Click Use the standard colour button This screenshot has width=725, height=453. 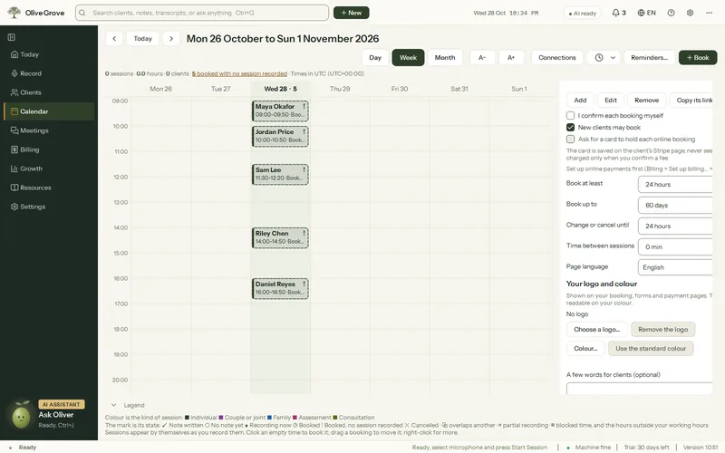tap(651, 348)
